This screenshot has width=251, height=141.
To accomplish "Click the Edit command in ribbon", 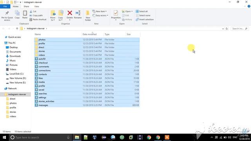I will point(125,16).
